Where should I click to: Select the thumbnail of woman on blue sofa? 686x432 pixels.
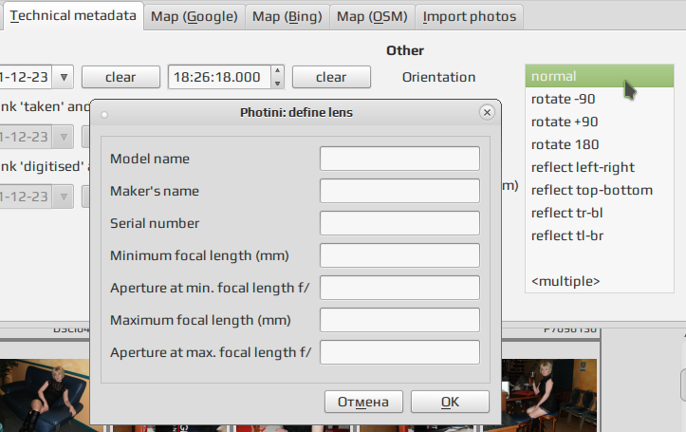click(x=45, y=395)
